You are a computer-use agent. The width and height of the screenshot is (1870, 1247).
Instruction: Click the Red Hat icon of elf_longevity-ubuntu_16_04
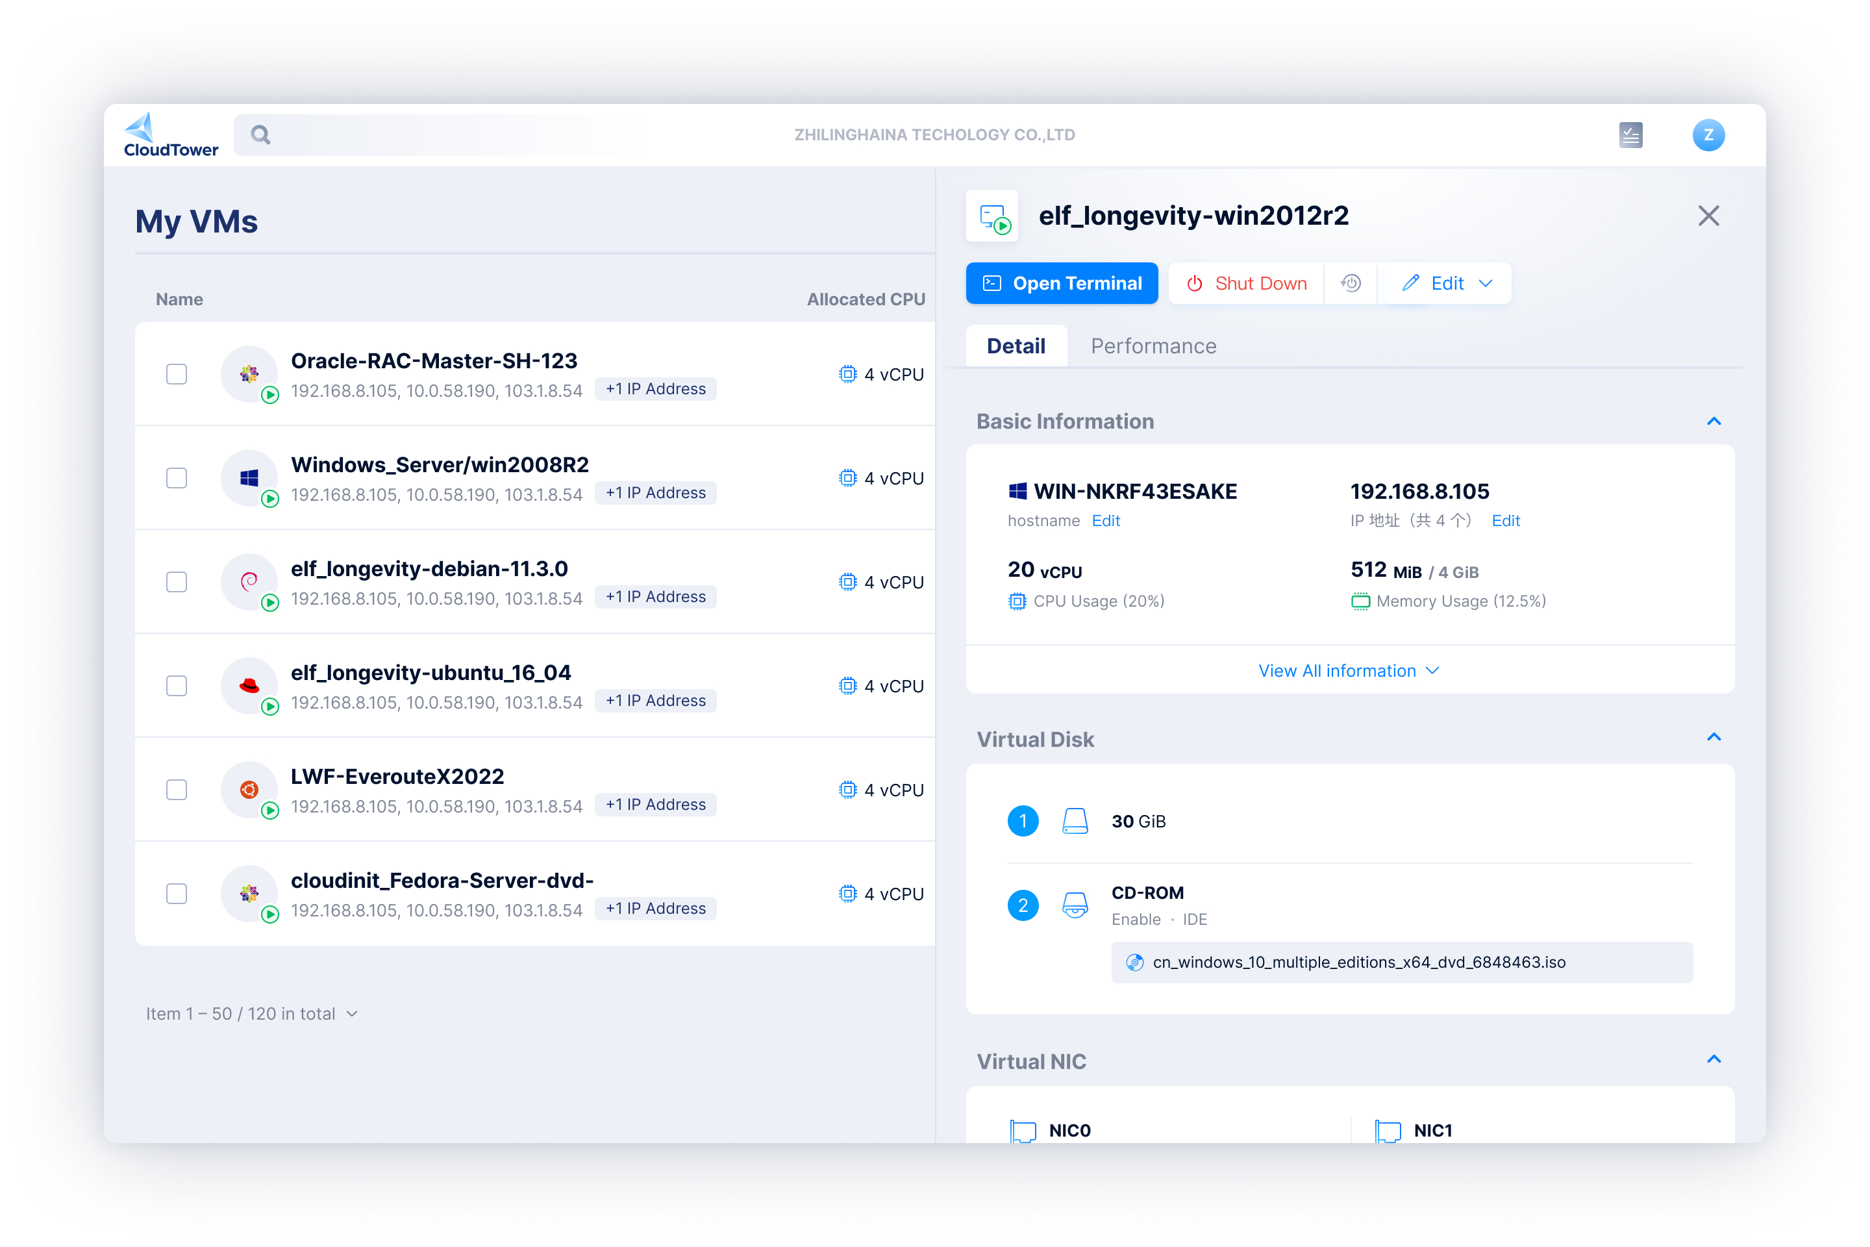pos(249,686)
